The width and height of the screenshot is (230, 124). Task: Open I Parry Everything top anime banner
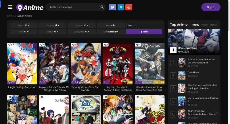(194, 42)
